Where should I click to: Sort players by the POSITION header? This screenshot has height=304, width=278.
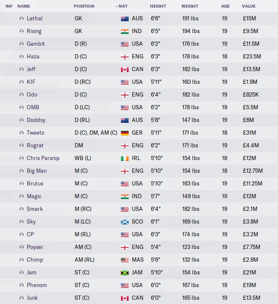click(84, 6)
